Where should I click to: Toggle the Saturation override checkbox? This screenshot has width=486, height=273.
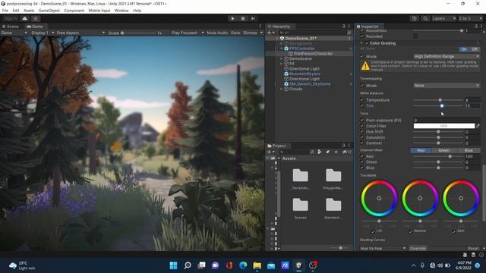coord(361,137)
